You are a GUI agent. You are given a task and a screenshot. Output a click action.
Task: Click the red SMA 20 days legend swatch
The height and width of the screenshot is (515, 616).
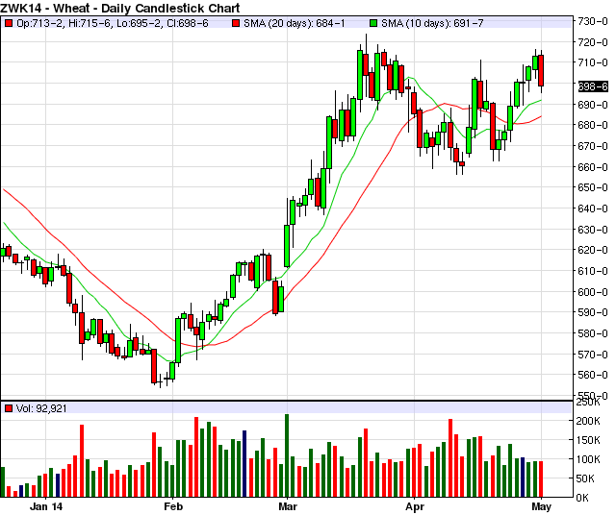coord(236,23)
